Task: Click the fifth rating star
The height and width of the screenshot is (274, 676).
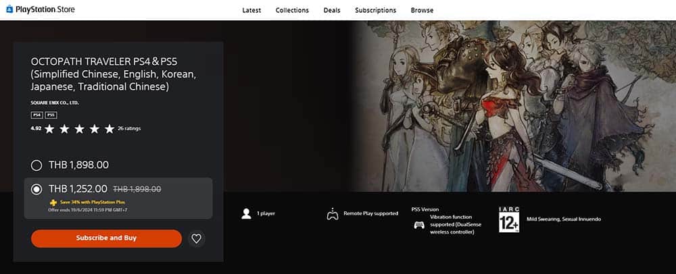Action: pyautogui.click(x=110, y=128)
